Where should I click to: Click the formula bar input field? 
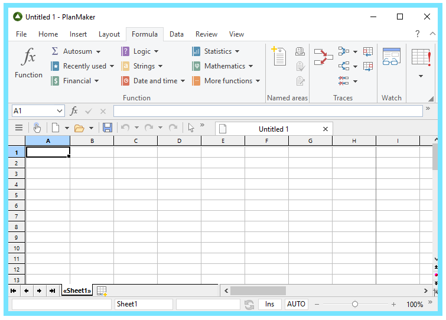click(x=268, y=111)
